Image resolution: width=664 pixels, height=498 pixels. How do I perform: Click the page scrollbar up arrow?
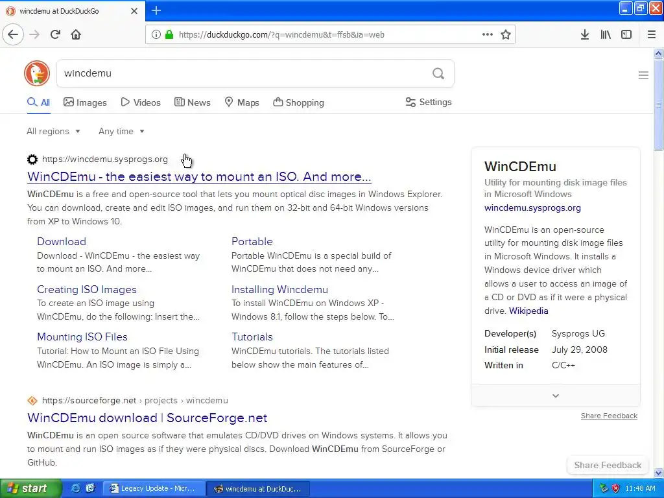click(658, 53)
